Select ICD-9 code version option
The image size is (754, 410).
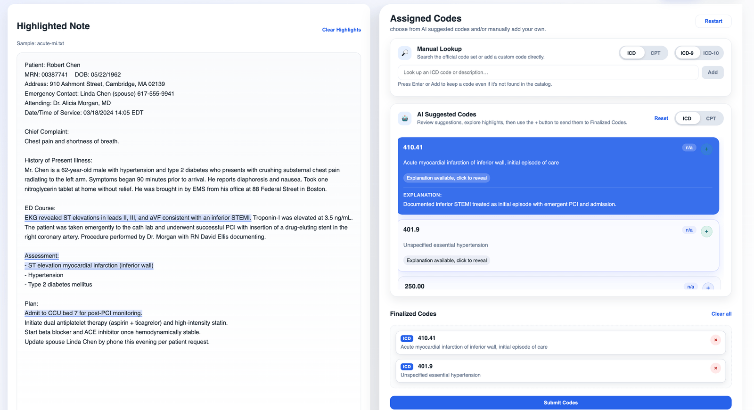click(687, 53)
